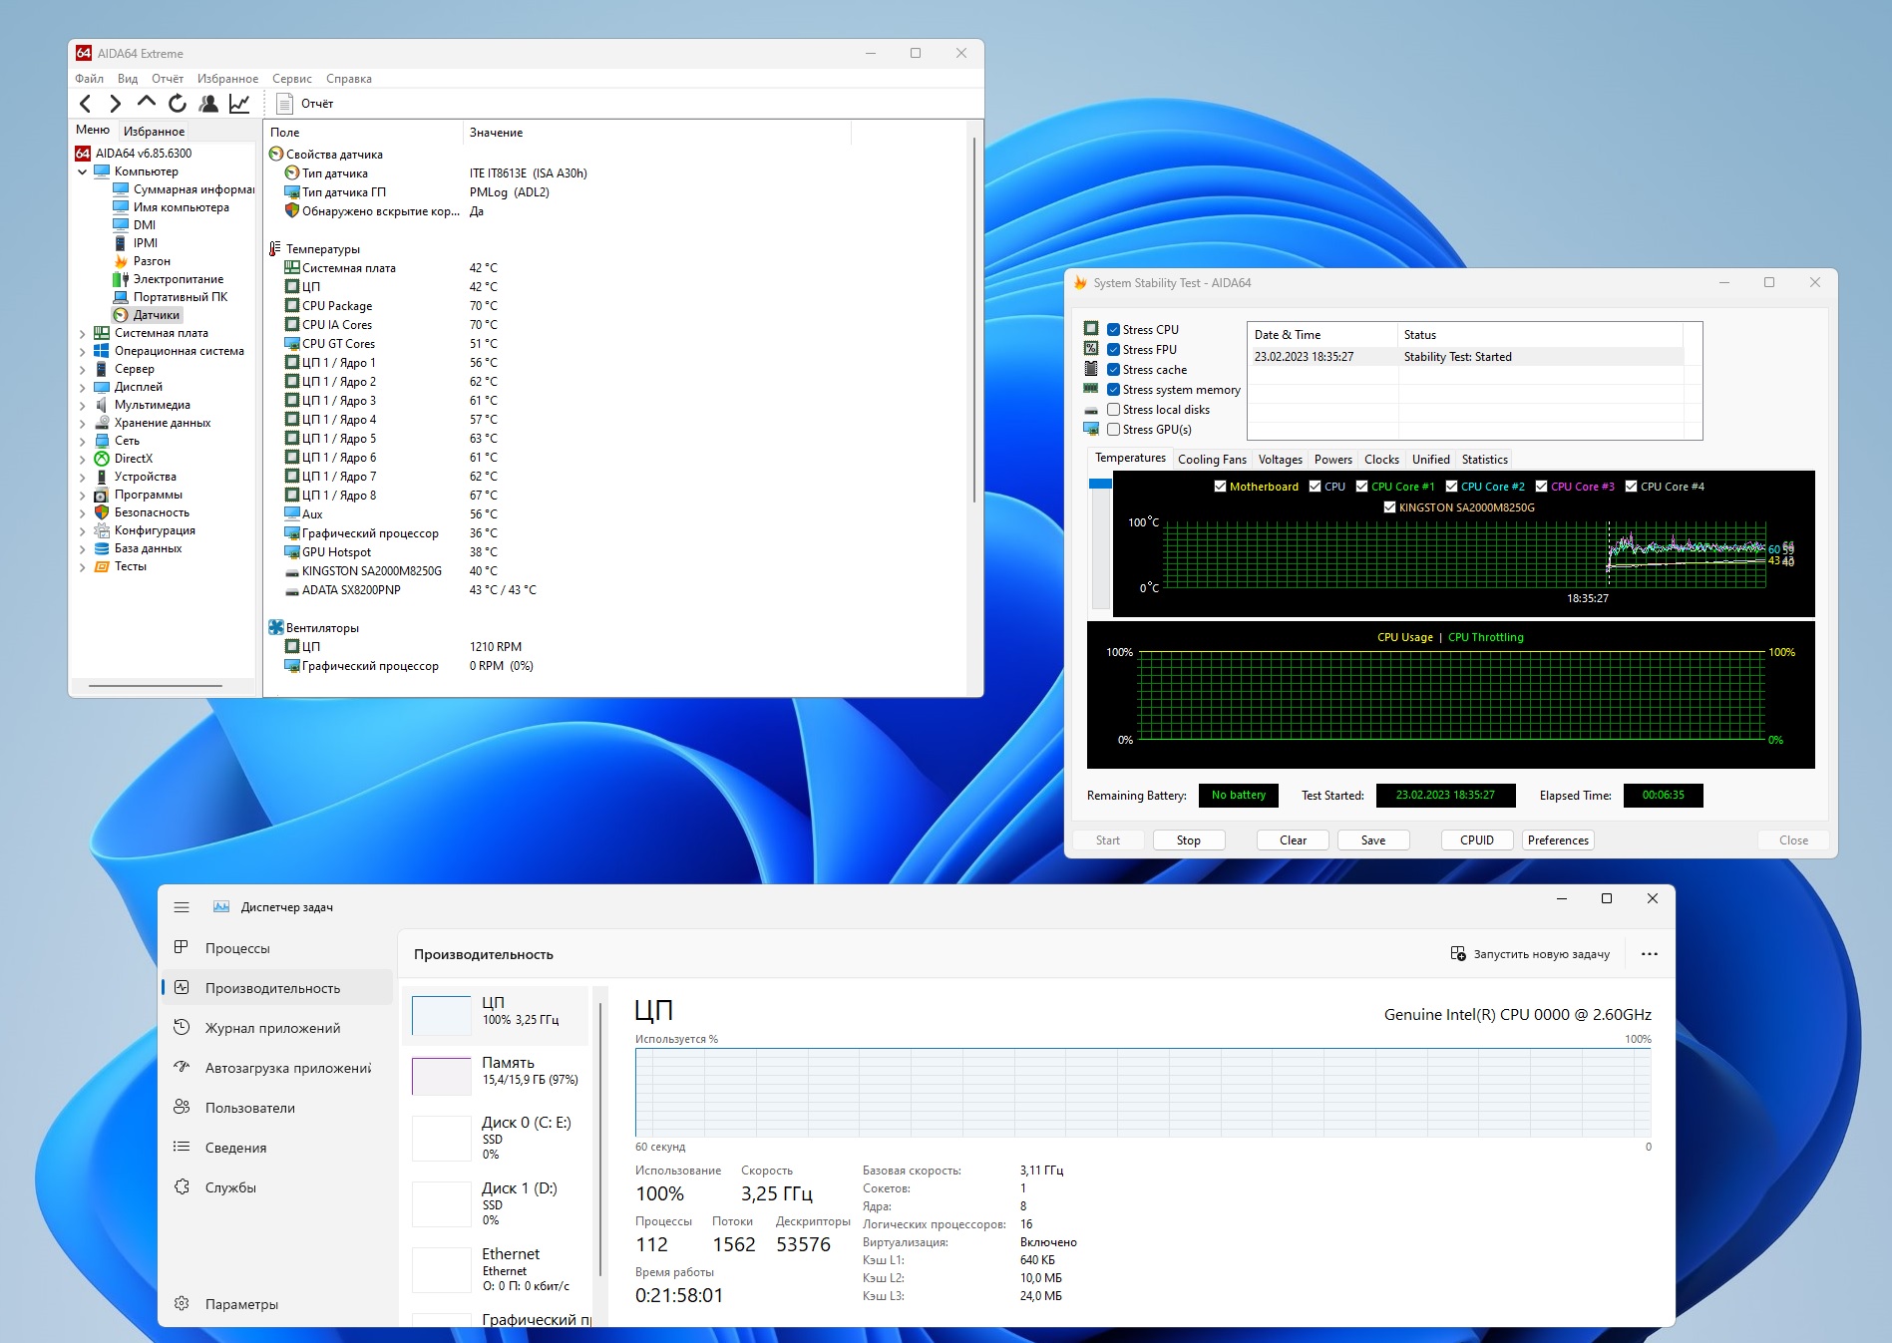This screenshot has width=1892, height=1343.
Task: Expand the Системная плата tree node
Action: pos(82,333)
